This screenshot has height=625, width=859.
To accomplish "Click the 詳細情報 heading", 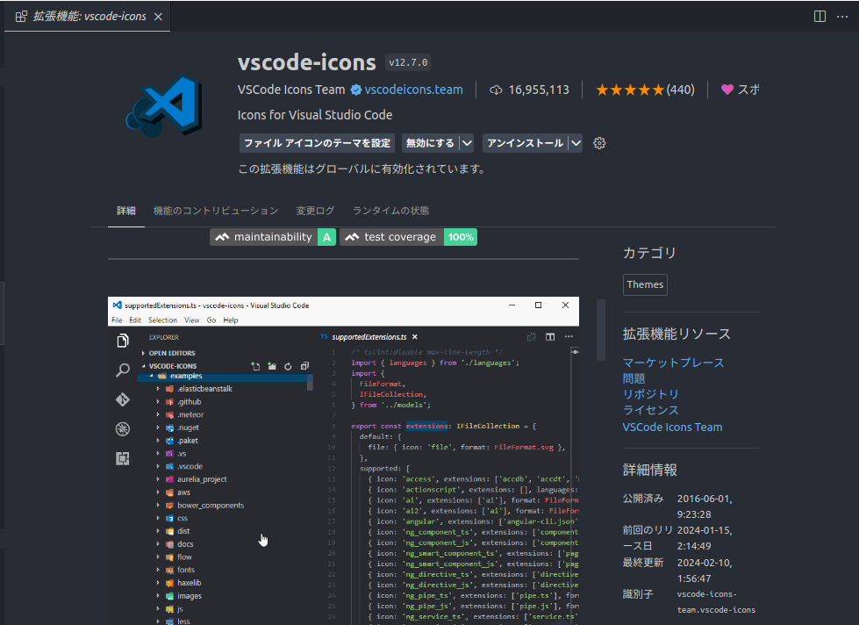I will click(x=649, y=470).
